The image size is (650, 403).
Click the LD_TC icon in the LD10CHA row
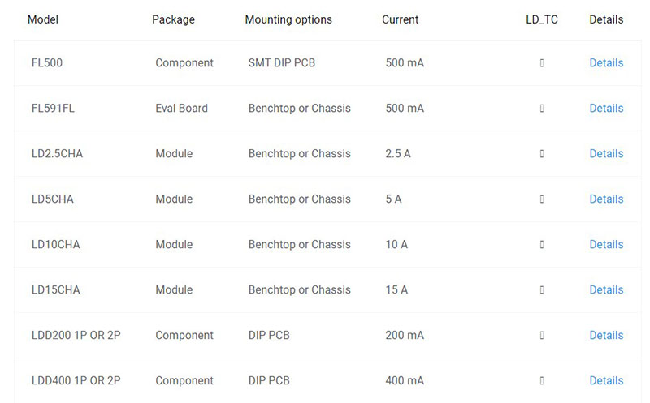[541, 245]
